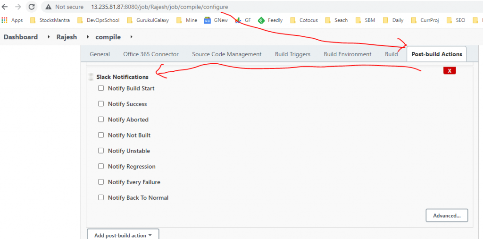Open the GNew bookmark icon
483x239 pixels.
207,20
